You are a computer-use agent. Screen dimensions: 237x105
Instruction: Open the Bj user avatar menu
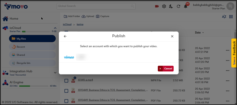(x=230, y=6)
